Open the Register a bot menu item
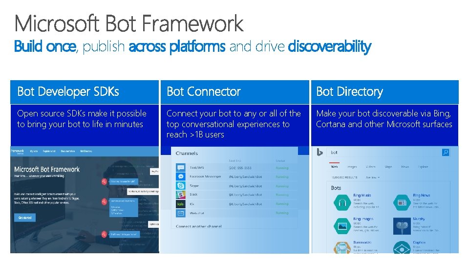469x264 pixels. tap(49, 151)
